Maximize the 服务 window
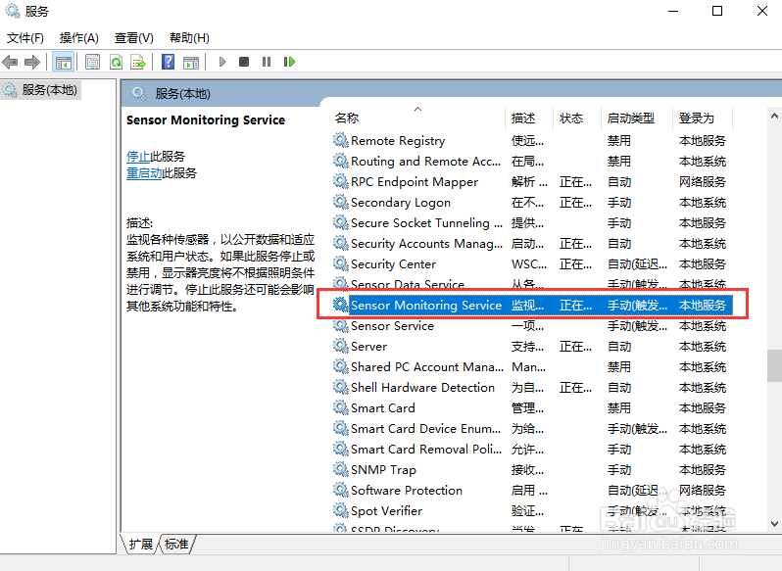 point(717,11)
